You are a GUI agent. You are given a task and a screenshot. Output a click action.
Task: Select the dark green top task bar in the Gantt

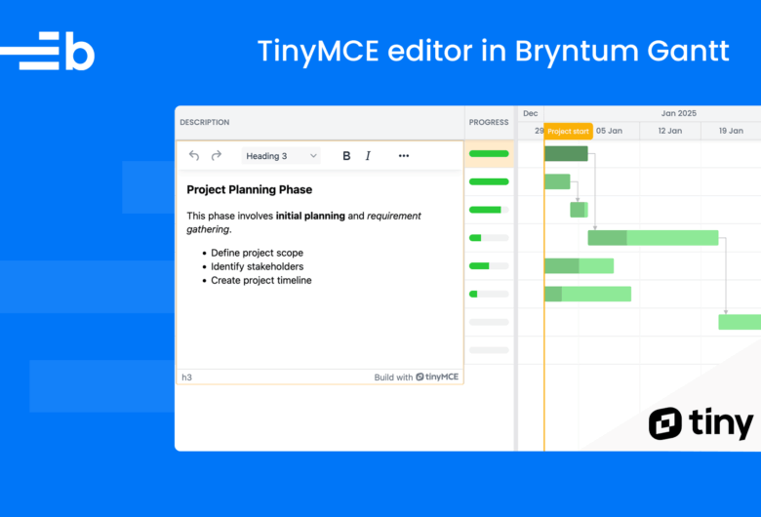(566, 154)
